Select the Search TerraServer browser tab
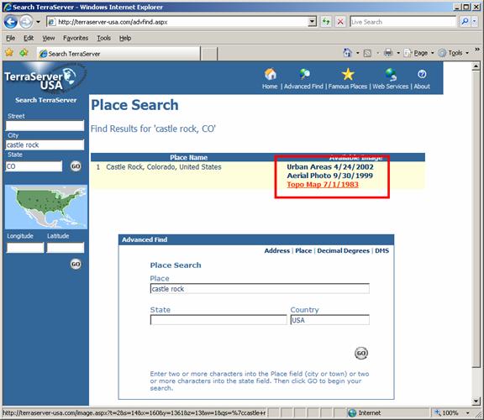The width and height of the screenshot is (484, 420). tap(118, 54)
